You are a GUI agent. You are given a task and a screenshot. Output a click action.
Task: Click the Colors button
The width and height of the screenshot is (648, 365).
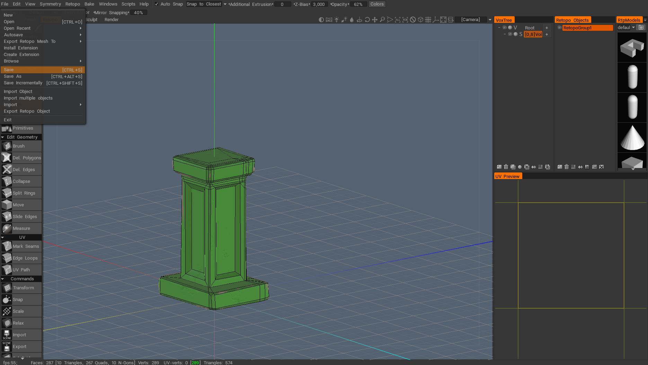(x=377, y=4)
